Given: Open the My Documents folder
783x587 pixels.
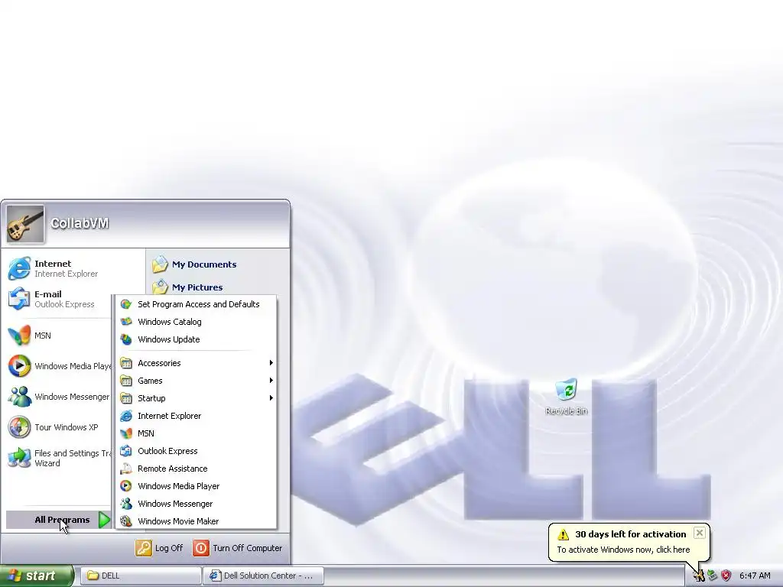Looking at the screenshot, I should pyautogui.click(x=195, y=264).
